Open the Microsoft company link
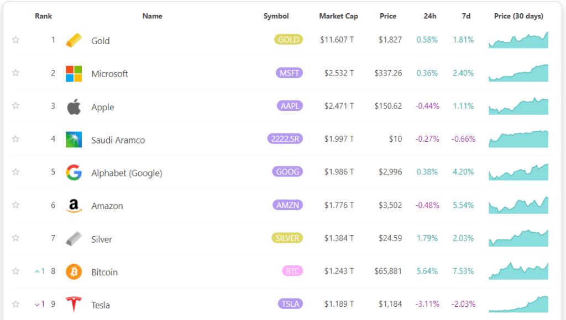This screenshot has width=566, height=320. coord(110,74)
